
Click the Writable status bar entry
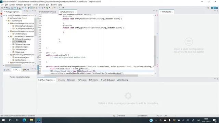click(x=122, y=115)
